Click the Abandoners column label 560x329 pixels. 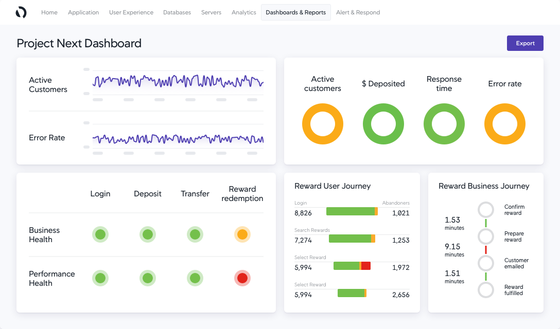click(x=396, y=203)
